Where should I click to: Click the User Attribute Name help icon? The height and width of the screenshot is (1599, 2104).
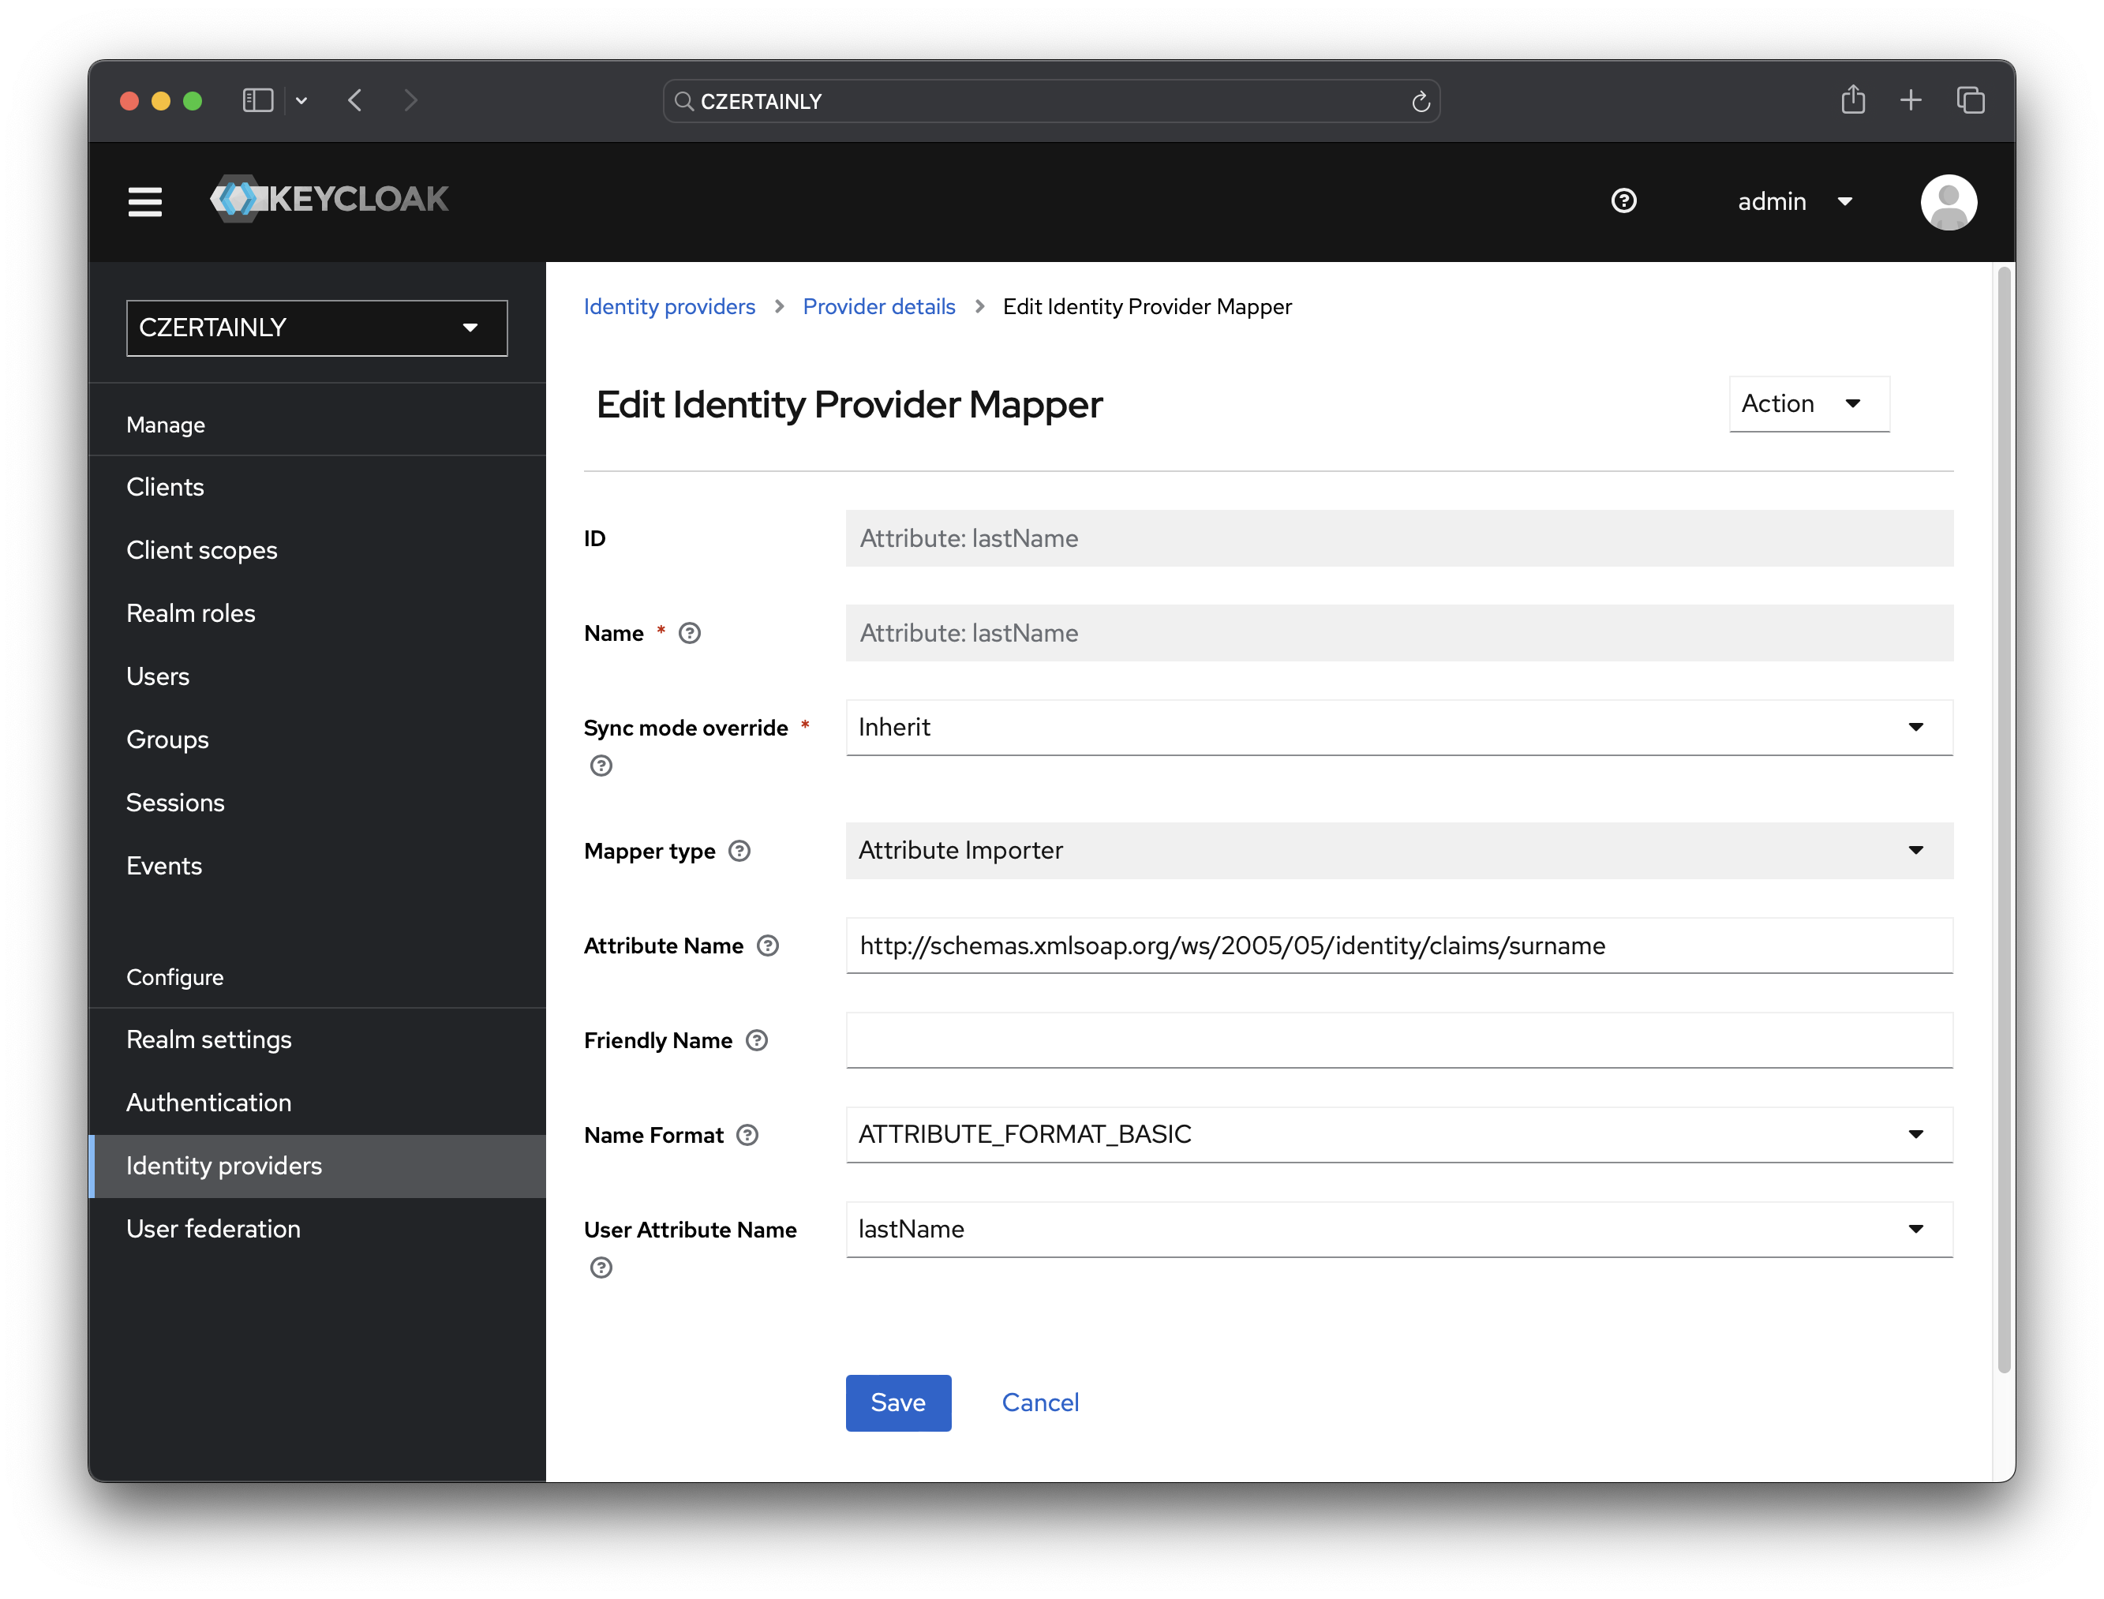click(x=600, y=1267)
